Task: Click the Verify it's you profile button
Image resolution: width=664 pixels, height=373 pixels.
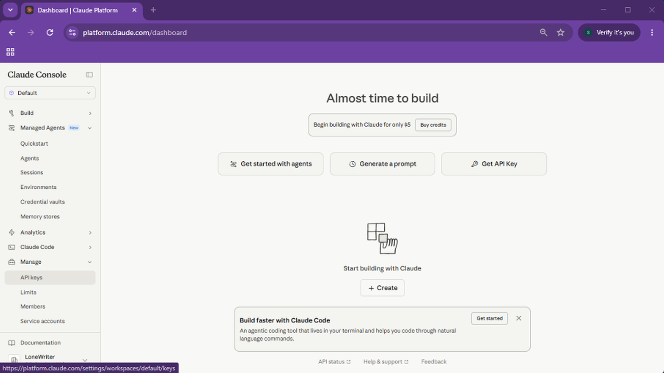Action: tap(609, 32)
